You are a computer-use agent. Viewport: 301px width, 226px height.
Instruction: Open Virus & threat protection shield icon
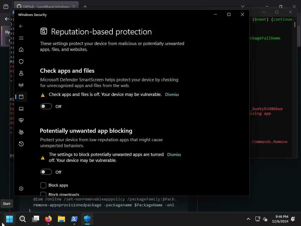tap(21, 62)
